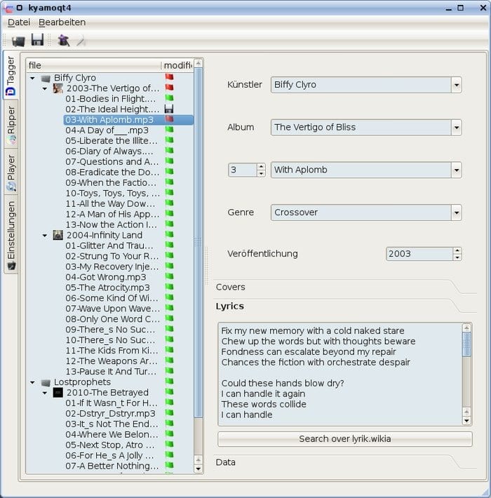Click green flag beside 04-Got Wrong.mp3
The width and height of the screenshot is (491, 498).
[x=169, y=276]
